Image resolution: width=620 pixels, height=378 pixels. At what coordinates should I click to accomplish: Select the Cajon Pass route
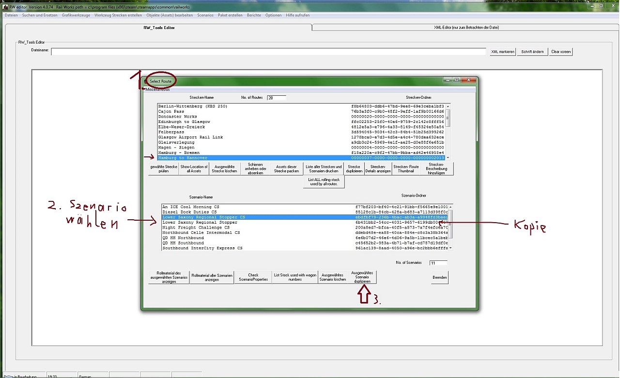(171, 111)
